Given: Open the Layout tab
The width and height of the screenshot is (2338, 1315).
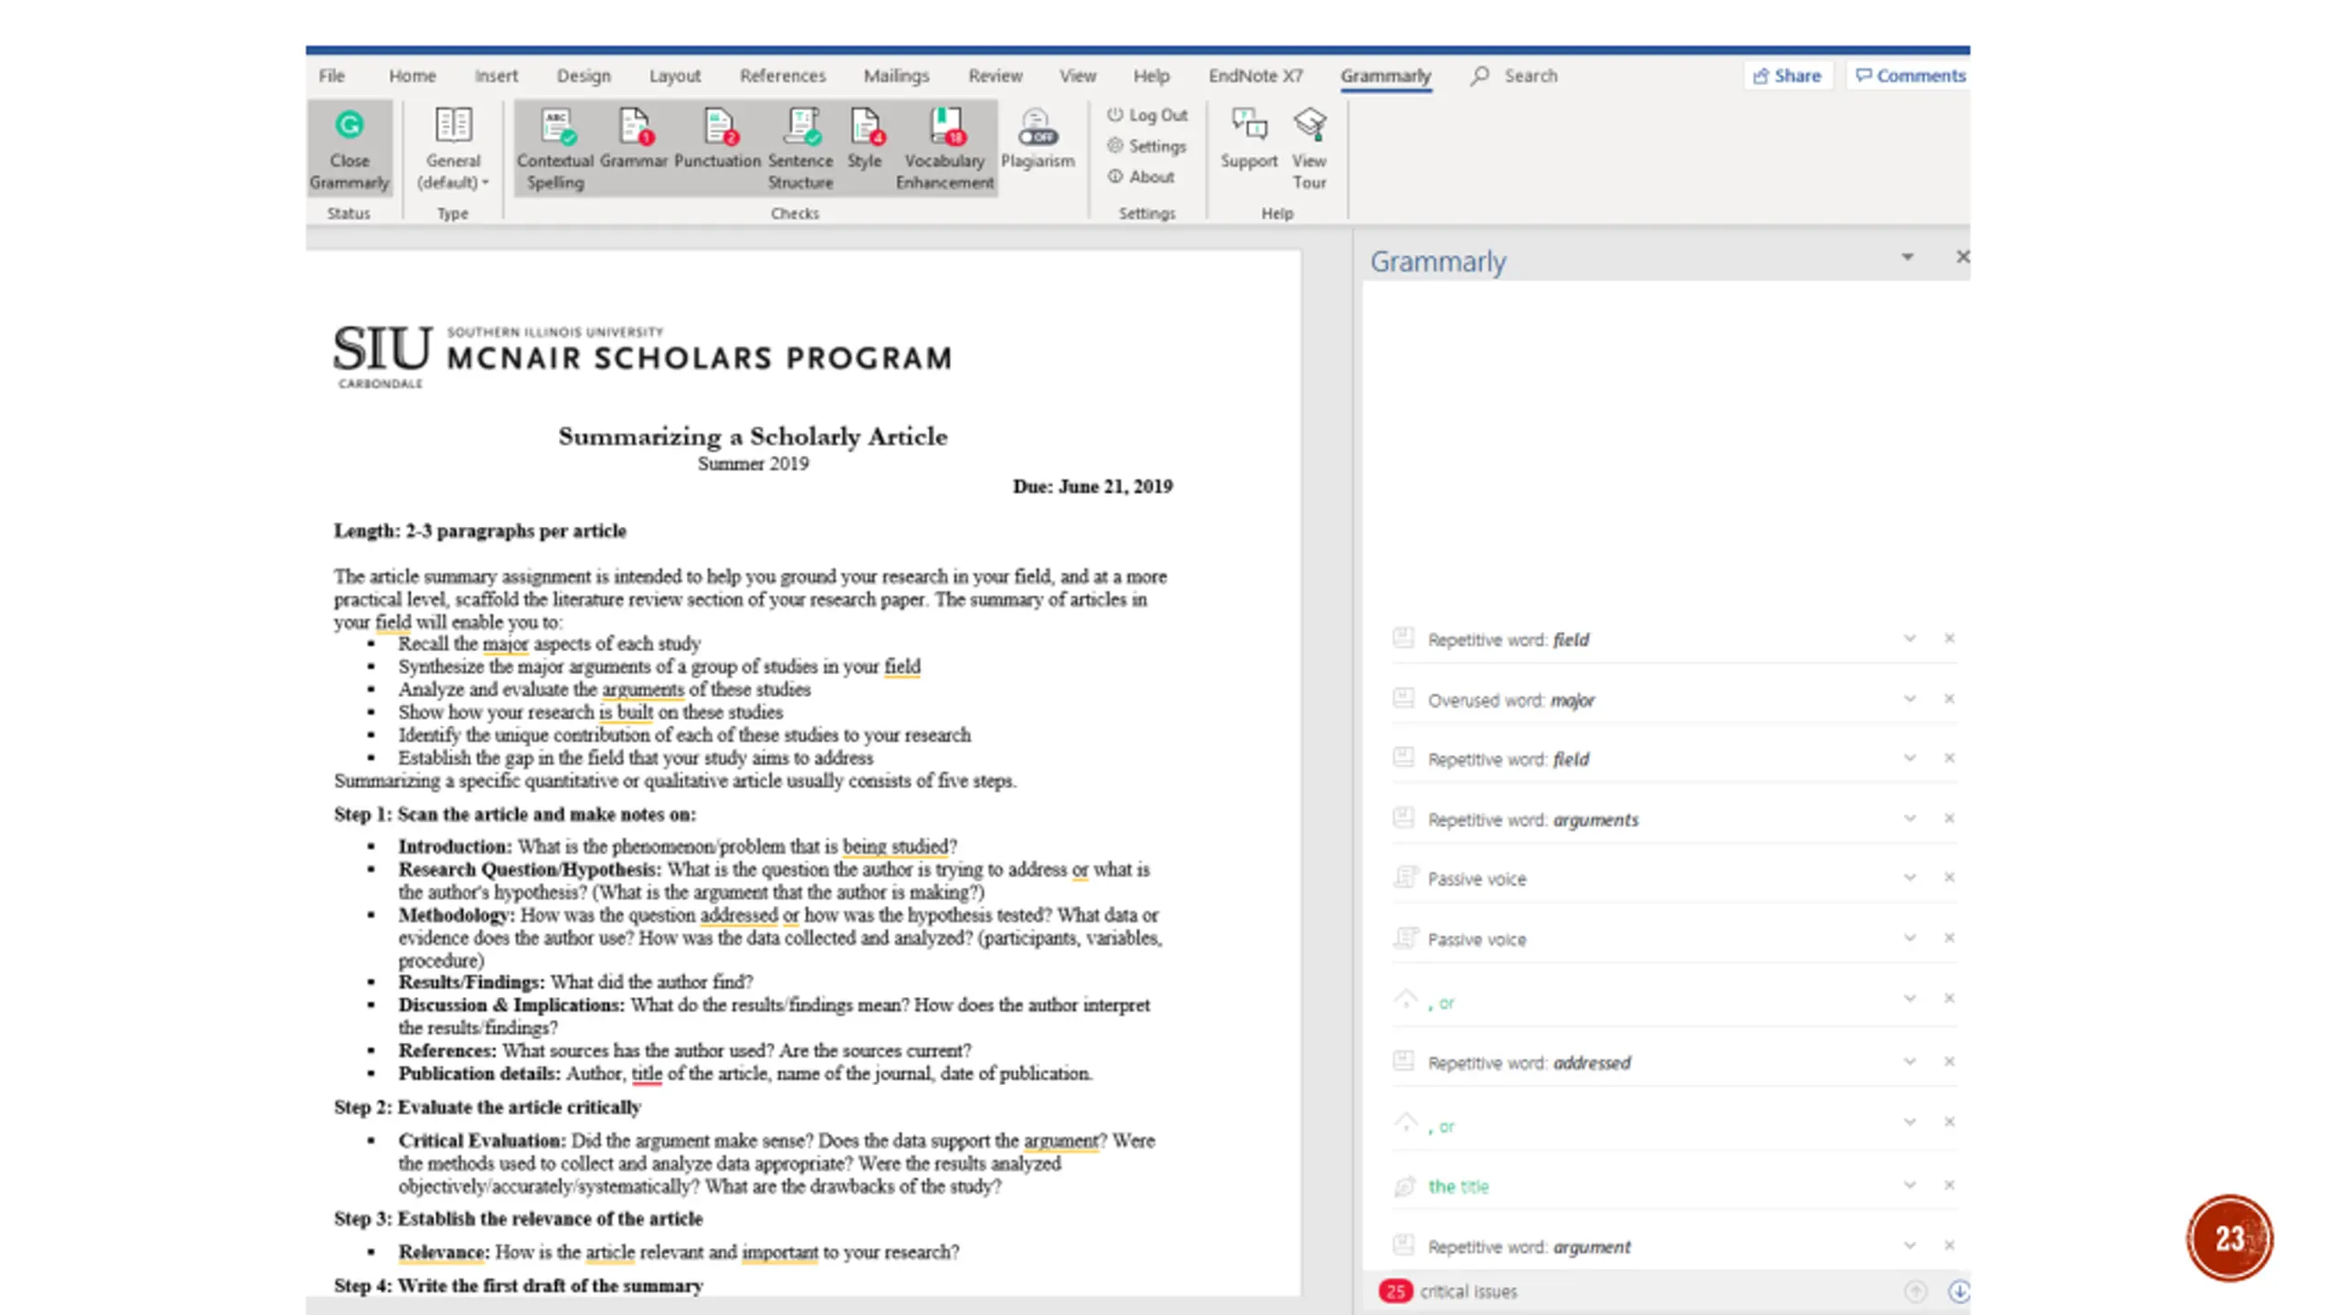Looking at the screenshot, I should [675, 76].
